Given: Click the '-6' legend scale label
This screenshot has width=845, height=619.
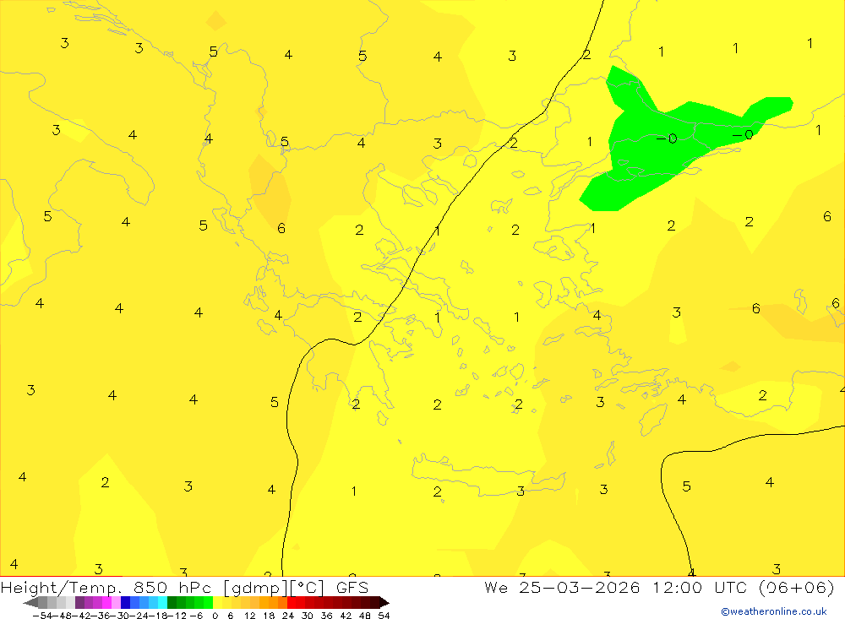Looking at the screenshot, I should [196, 616].
